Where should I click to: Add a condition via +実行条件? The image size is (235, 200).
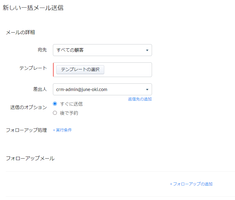coord(62,130)
